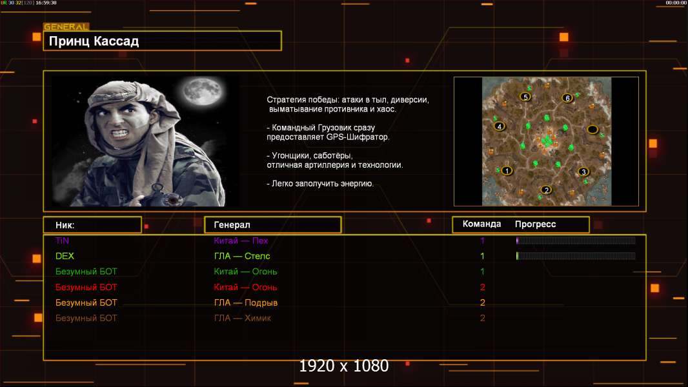Click DEX's loading progress bar

pyautogui.click(x=576, y=256)
